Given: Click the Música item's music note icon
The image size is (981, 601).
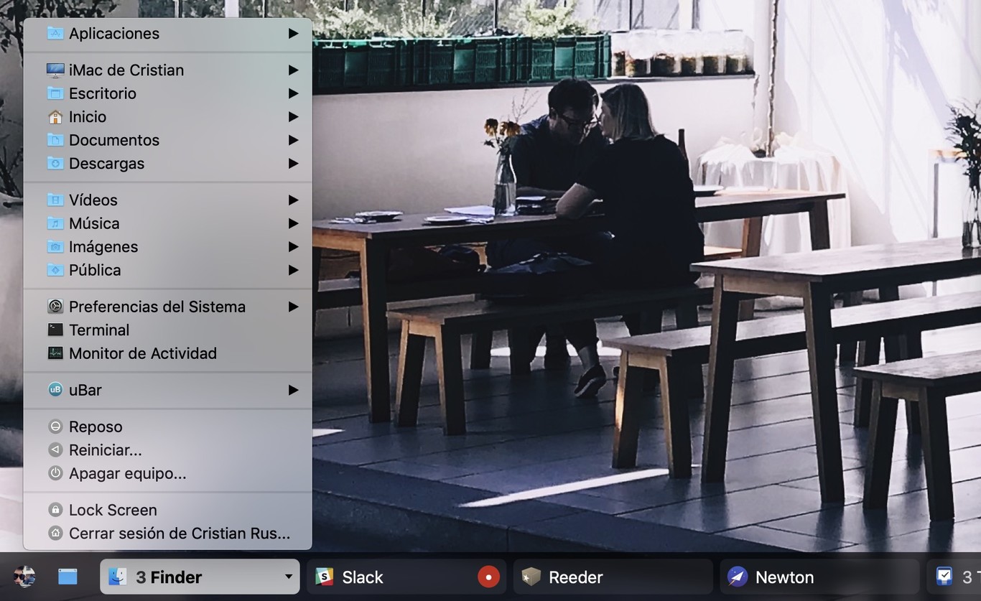Looking at the screenshot, I should pos(54,223).
